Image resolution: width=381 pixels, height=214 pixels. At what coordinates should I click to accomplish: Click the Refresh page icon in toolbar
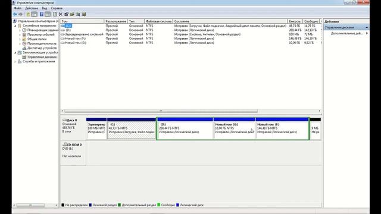55,14
